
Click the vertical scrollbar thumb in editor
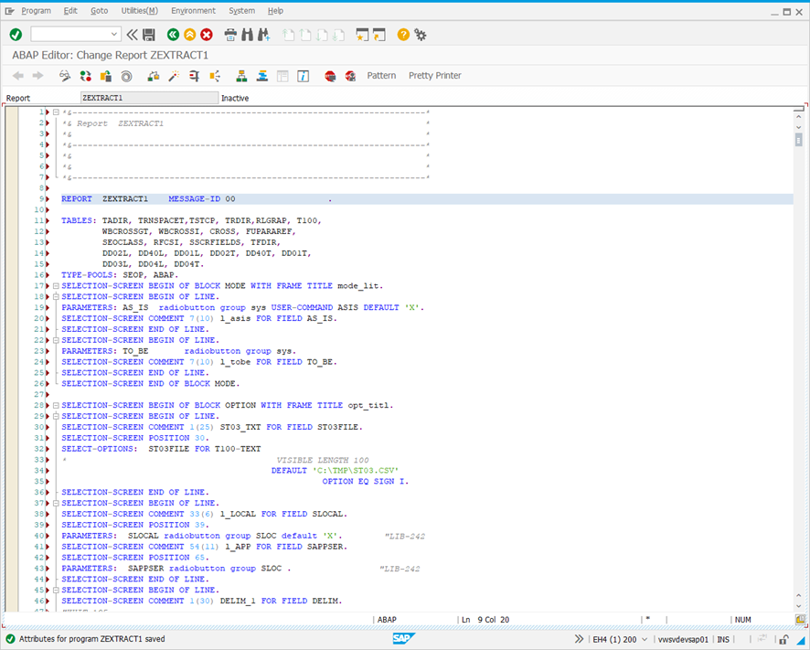(x=799, y=140)
